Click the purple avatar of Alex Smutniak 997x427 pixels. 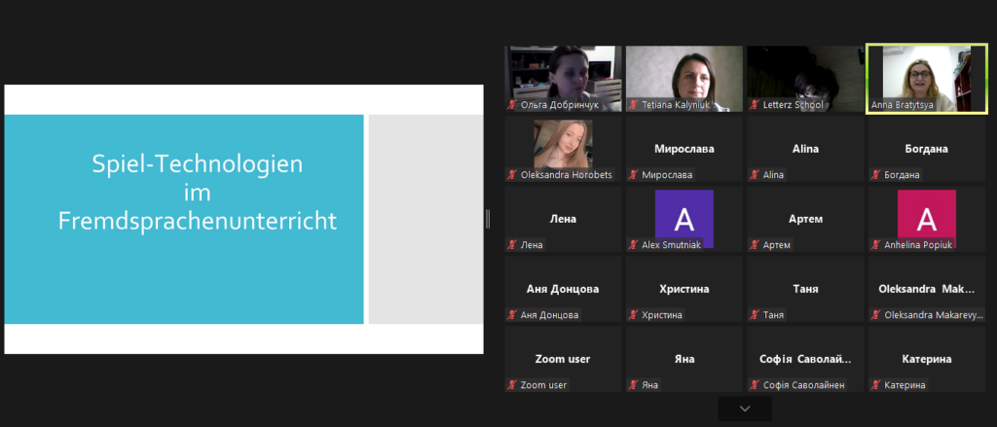[x=683, y=218]
